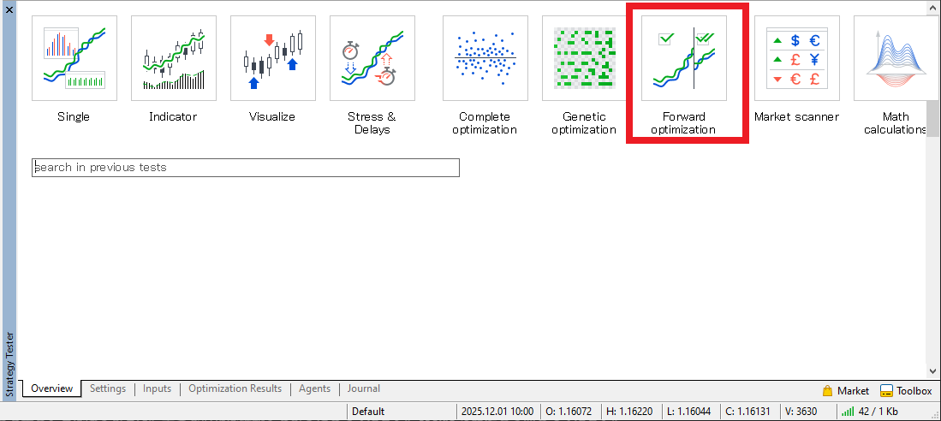Switch to the Inputs tab

point(158,388)
